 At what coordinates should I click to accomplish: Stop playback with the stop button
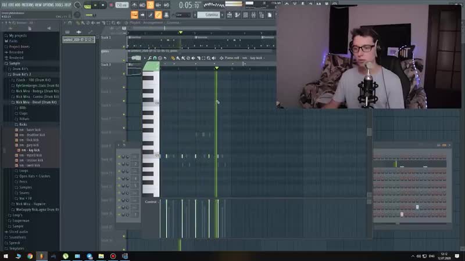click(x=103, y=5)
